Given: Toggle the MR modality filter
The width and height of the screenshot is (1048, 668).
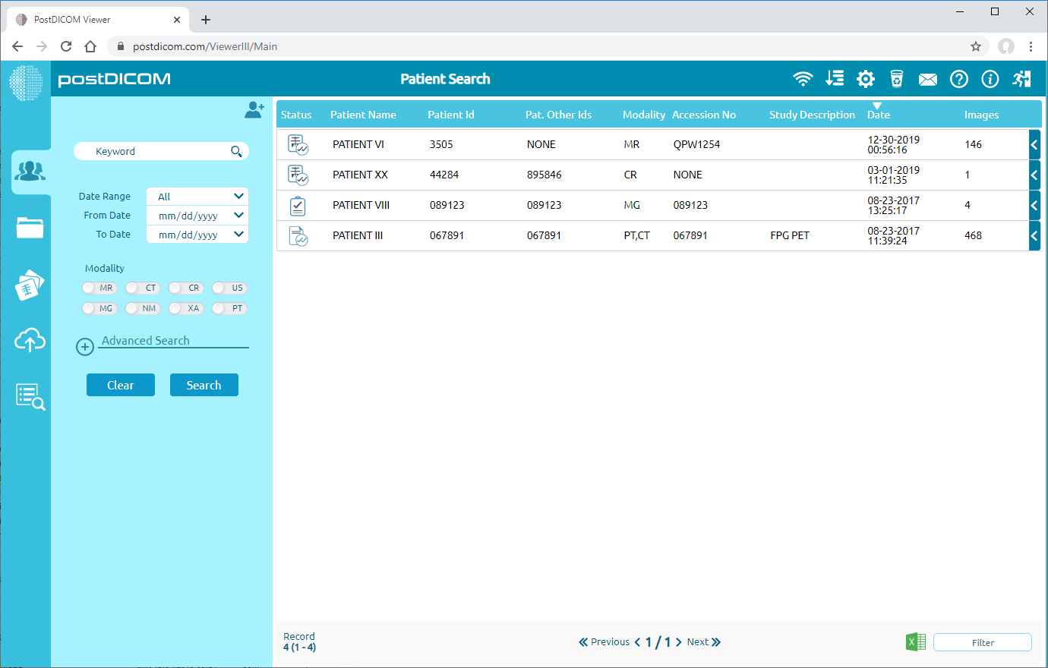Looking at the screenshot, I should pyautogui.click(x=99, y=288).
